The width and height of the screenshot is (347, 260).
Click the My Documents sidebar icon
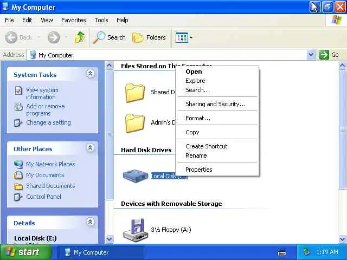(18, 175)
